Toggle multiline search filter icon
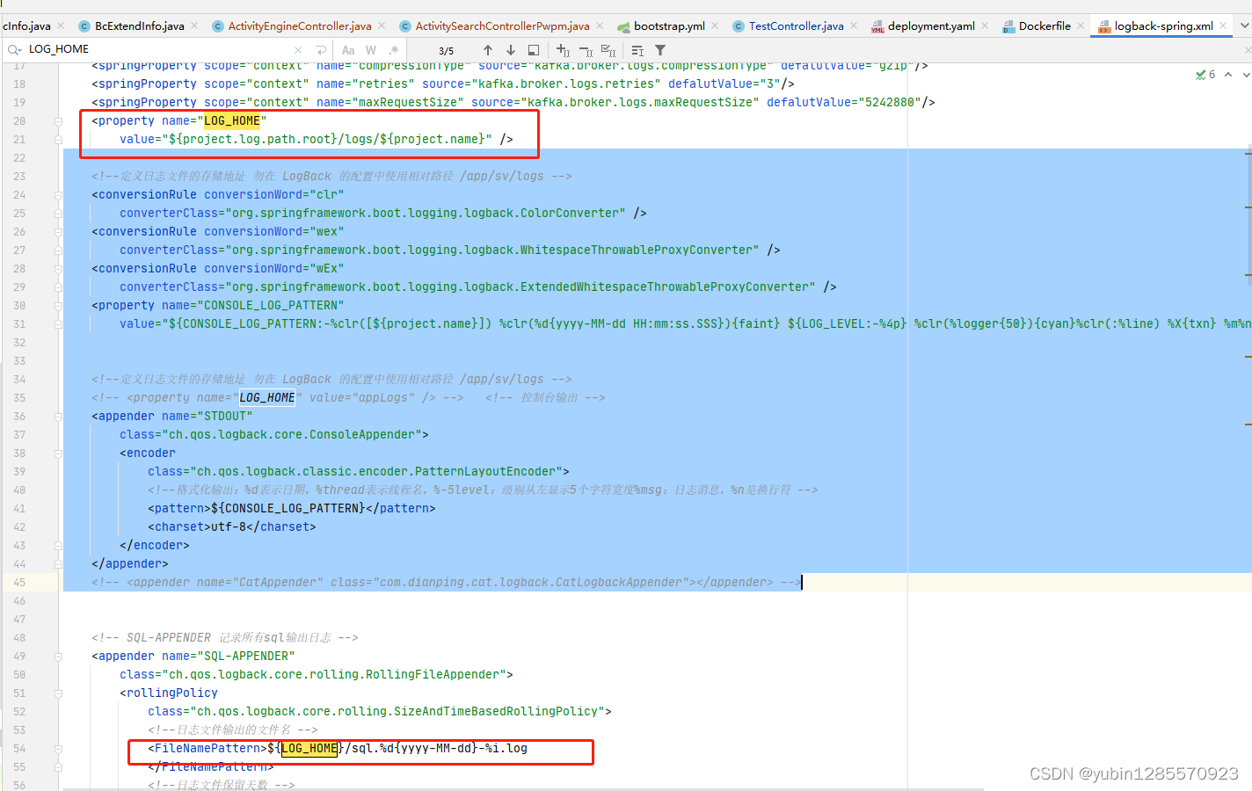The image size is (1252, 791). pyautogui.click(x=637, y=50)
